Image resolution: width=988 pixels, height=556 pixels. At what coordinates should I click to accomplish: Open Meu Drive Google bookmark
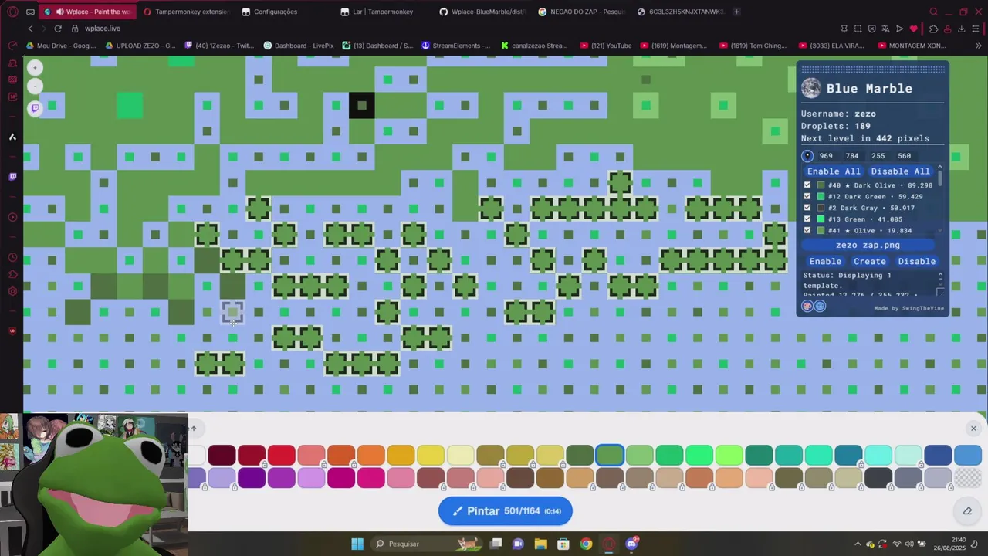(61, 46)
